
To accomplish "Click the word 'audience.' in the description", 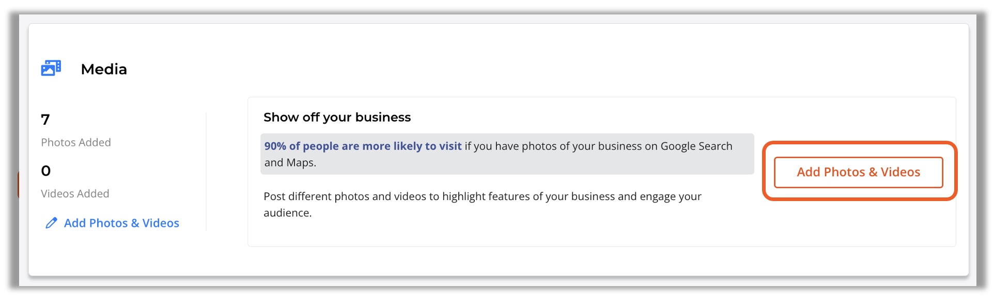I will coord(288,213).
